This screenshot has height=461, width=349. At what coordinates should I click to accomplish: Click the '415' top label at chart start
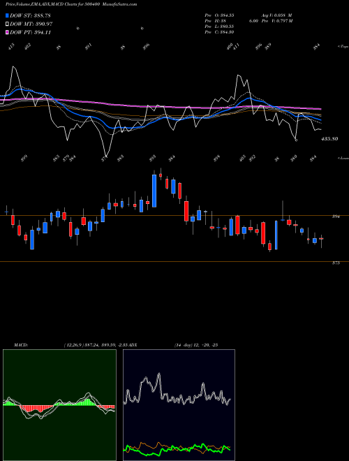click(11, 47)
